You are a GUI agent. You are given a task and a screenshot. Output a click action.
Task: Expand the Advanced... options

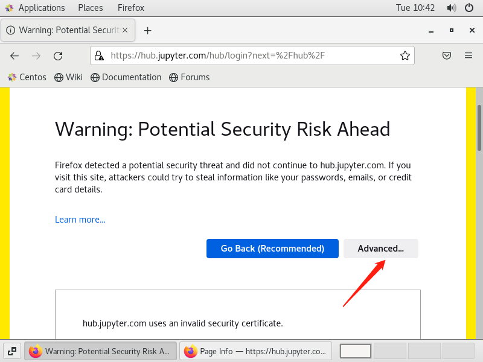381,249
